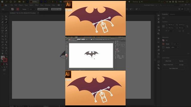Select the Zoom tool
Viewport: 191px width, 107px height.
coord(6,53)
